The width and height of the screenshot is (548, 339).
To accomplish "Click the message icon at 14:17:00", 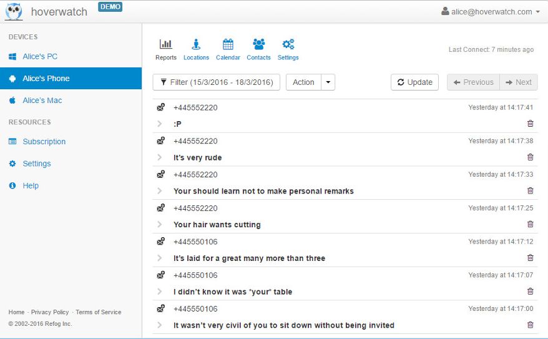I will (x=161, y=308).
